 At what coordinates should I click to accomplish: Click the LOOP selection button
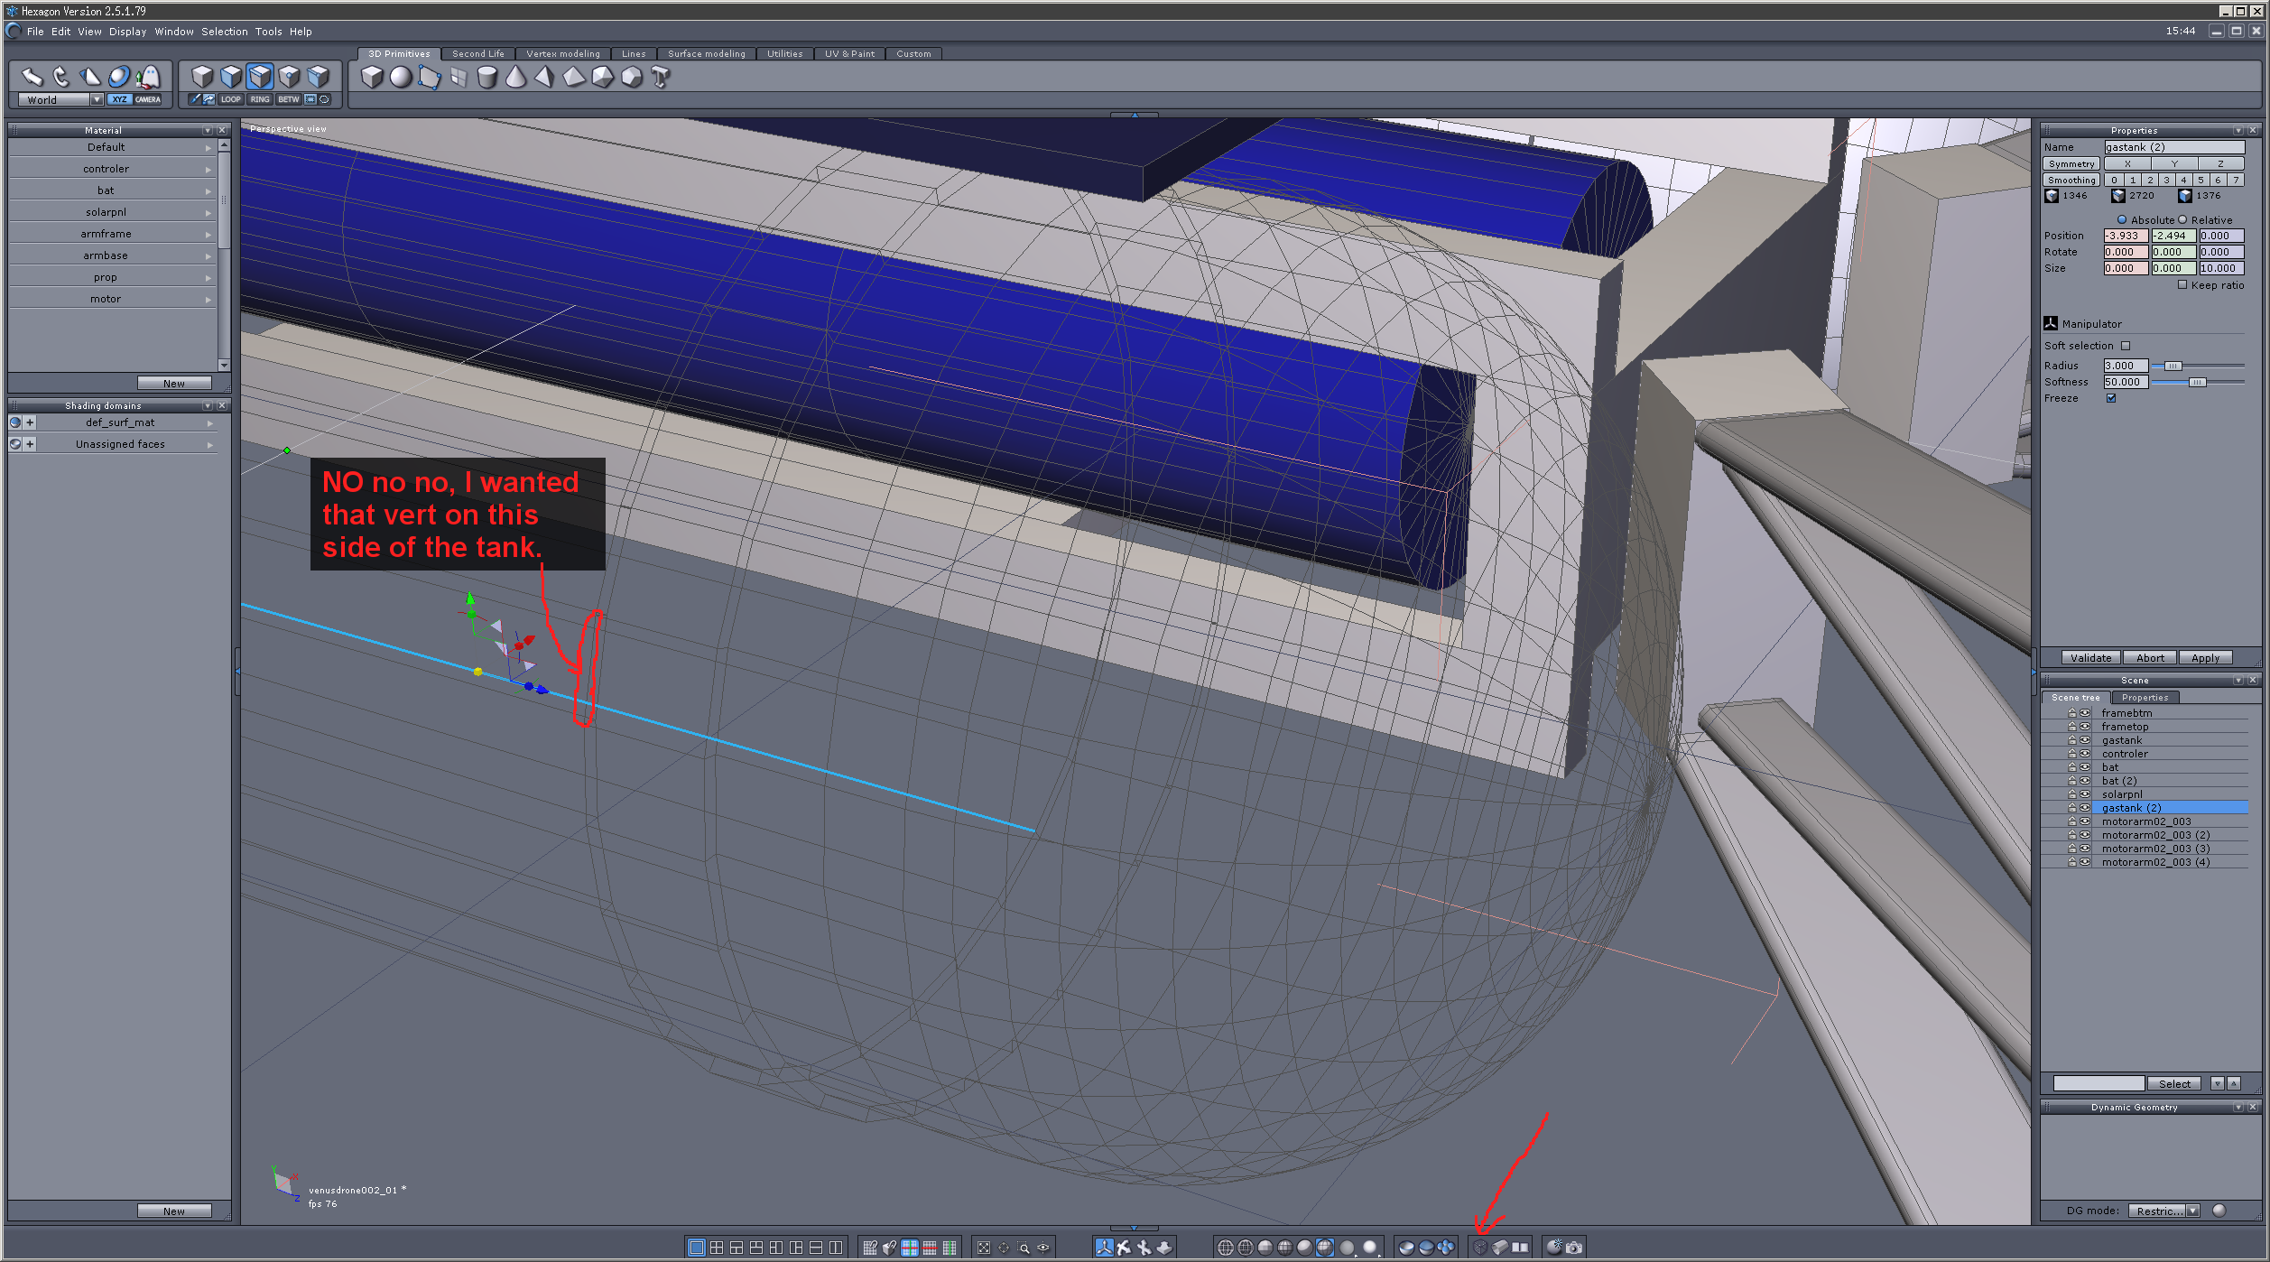pos(231,99)
